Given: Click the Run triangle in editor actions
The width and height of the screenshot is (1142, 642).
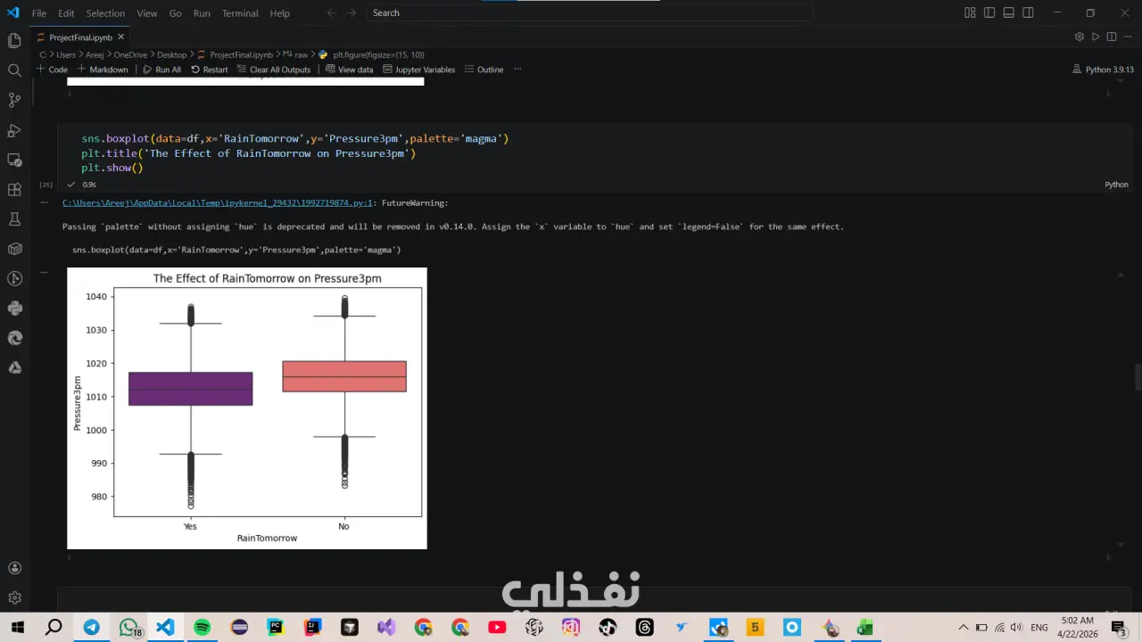Looking at the screenshot, I should pyautogui.click(x=1096, y=37).
